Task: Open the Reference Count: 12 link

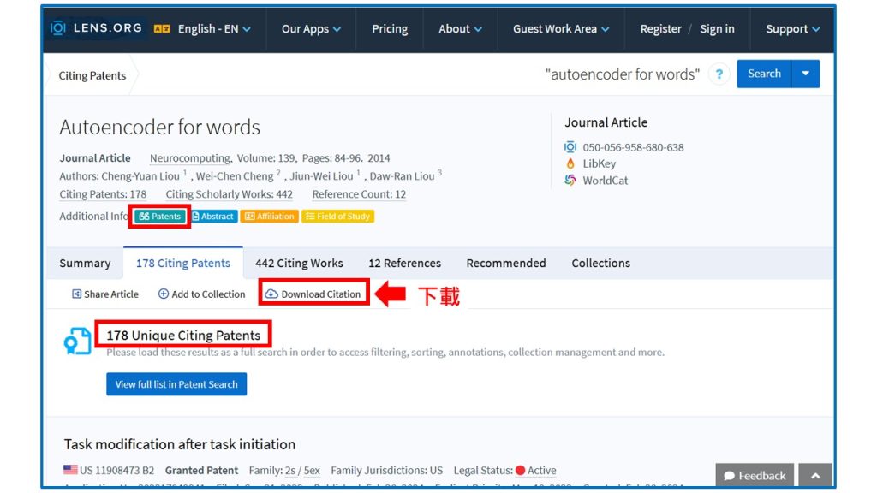Action: pos(359,194)
